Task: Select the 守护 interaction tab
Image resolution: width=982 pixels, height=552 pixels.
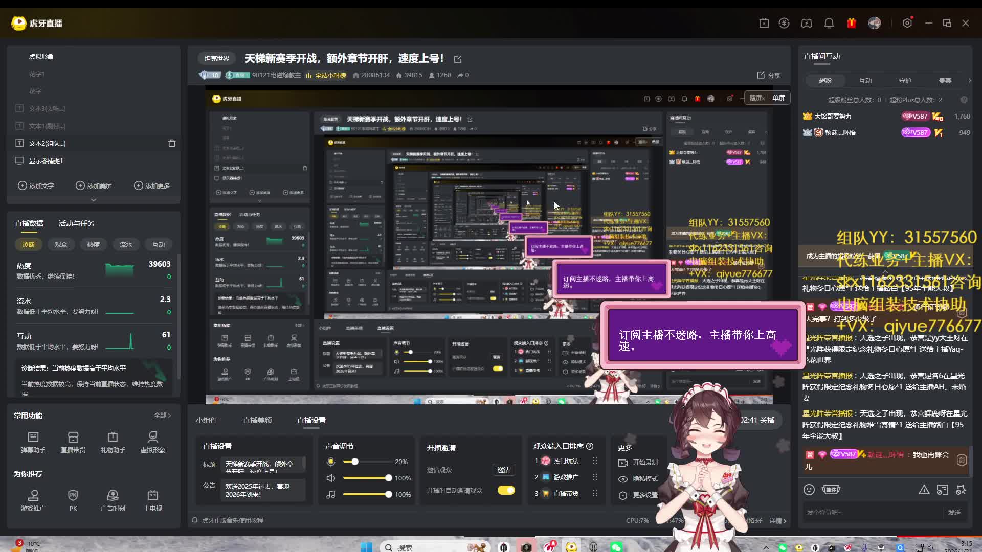Action: click(905, 81)
